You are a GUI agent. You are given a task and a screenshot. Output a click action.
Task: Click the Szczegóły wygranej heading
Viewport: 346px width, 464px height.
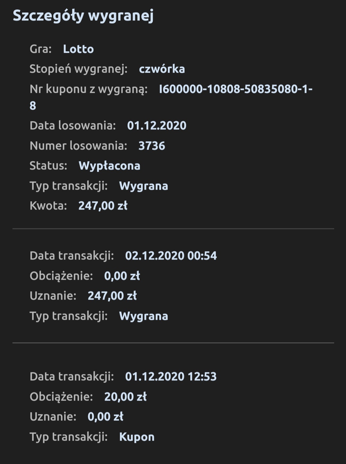click(x=83, y=16)
